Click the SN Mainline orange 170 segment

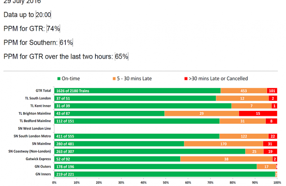pos(224,144)
